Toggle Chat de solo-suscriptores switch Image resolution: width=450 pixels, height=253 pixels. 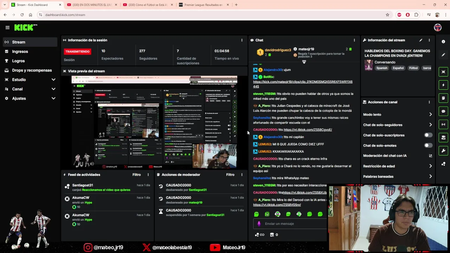428,135
